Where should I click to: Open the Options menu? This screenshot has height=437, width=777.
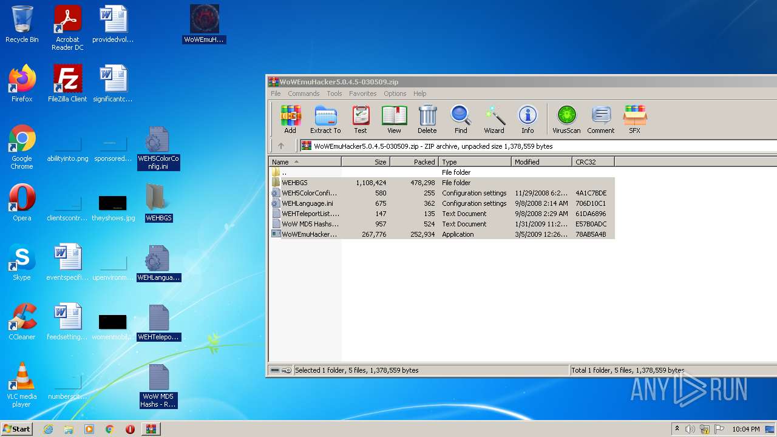point(395,93)
